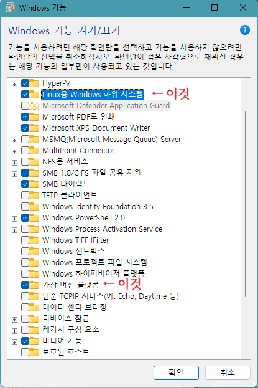Minimize the Windows 기능 window
The height and width of the screenshot is (388, 258).
coord(187,7)
